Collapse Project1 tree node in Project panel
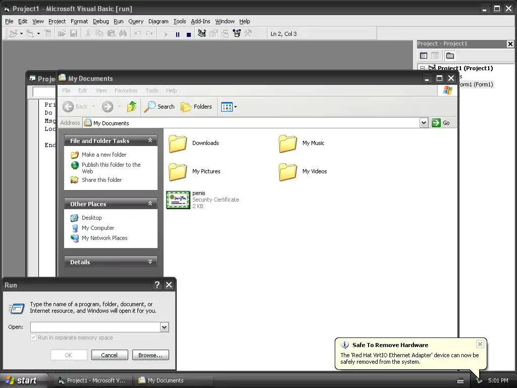 point(422,68)
